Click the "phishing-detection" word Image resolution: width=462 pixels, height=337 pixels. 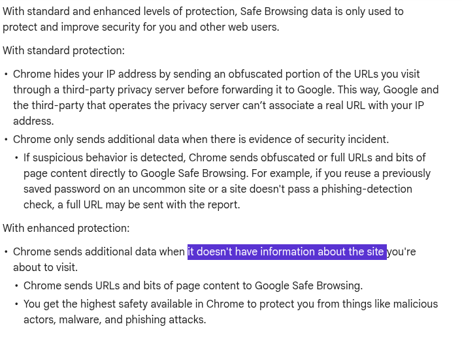coord(367,189)
